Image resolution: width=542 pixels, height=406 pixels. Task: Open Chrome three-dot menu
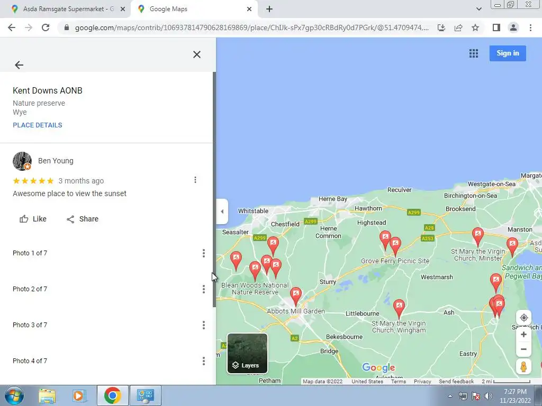[x=530, y=27]
